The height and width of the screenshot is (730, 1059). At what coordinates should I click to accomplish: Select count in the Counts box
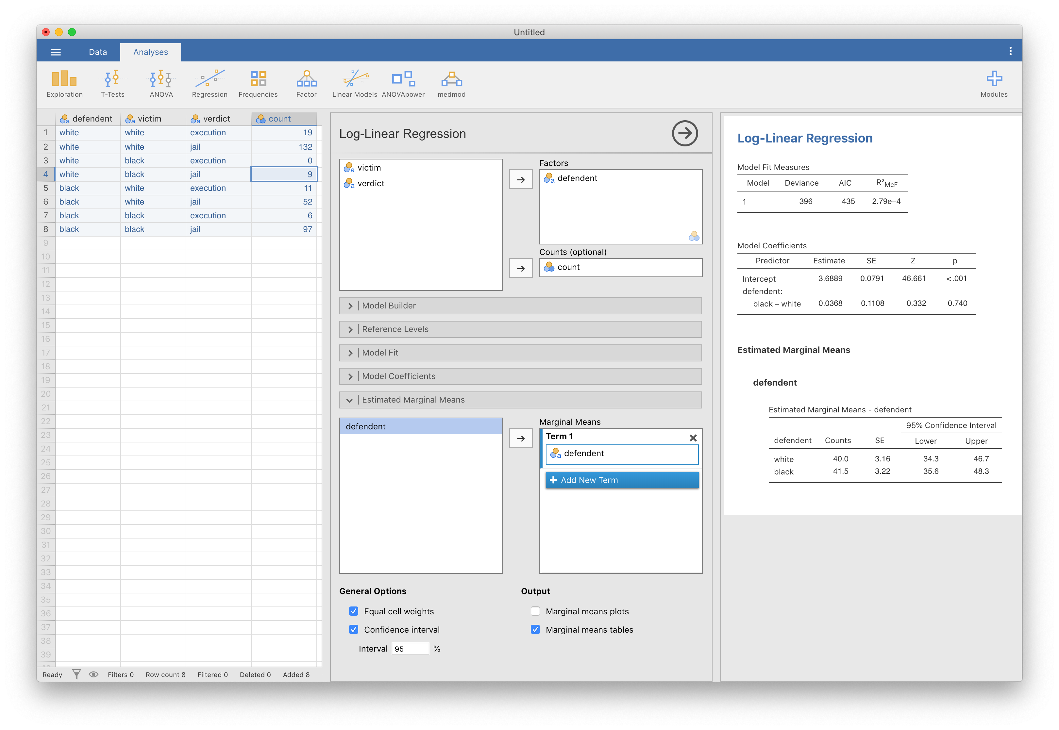pyautogui.click(x=620, y=268)
